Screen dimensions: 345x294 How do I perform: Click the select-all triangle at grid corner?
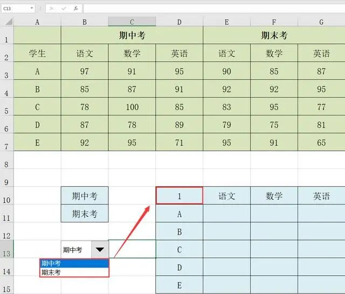pos(6,22)
